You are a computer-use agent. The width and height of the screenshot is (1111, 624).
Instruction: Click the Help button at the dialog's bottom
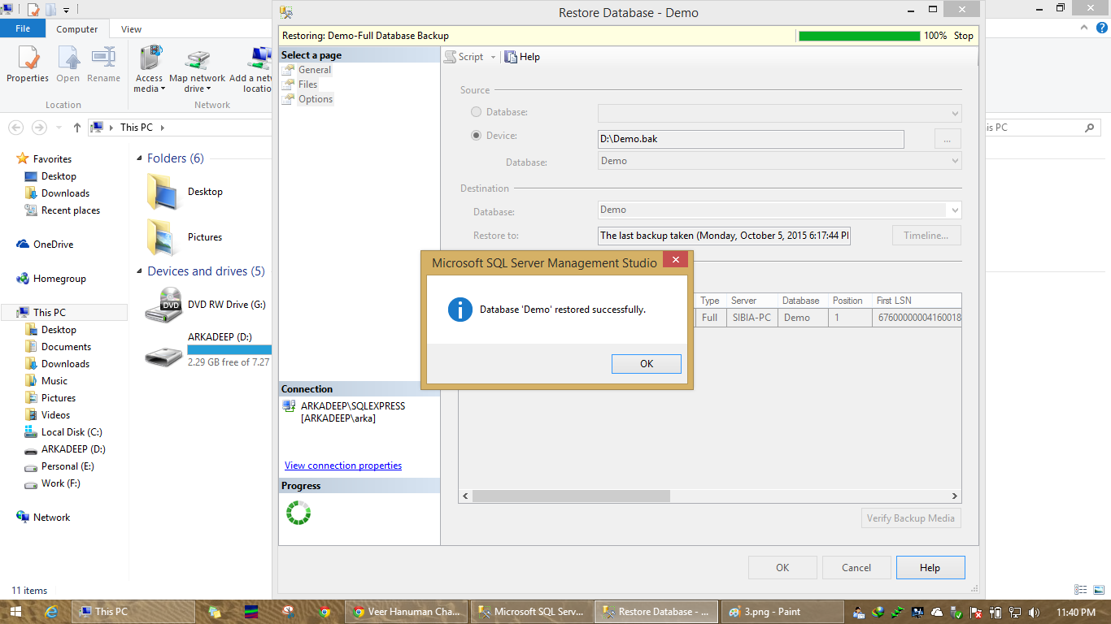tap(930, 568)
